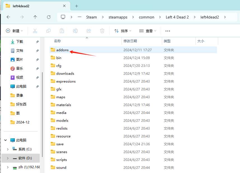
Task: Refresh the current folder view
Action: point(49,17)
